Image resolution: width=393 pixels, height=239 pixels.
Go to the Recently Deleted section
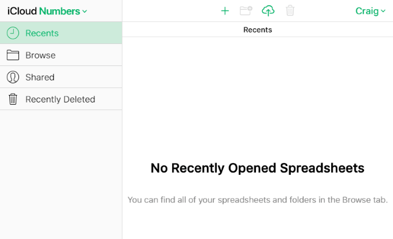[61, 99]
